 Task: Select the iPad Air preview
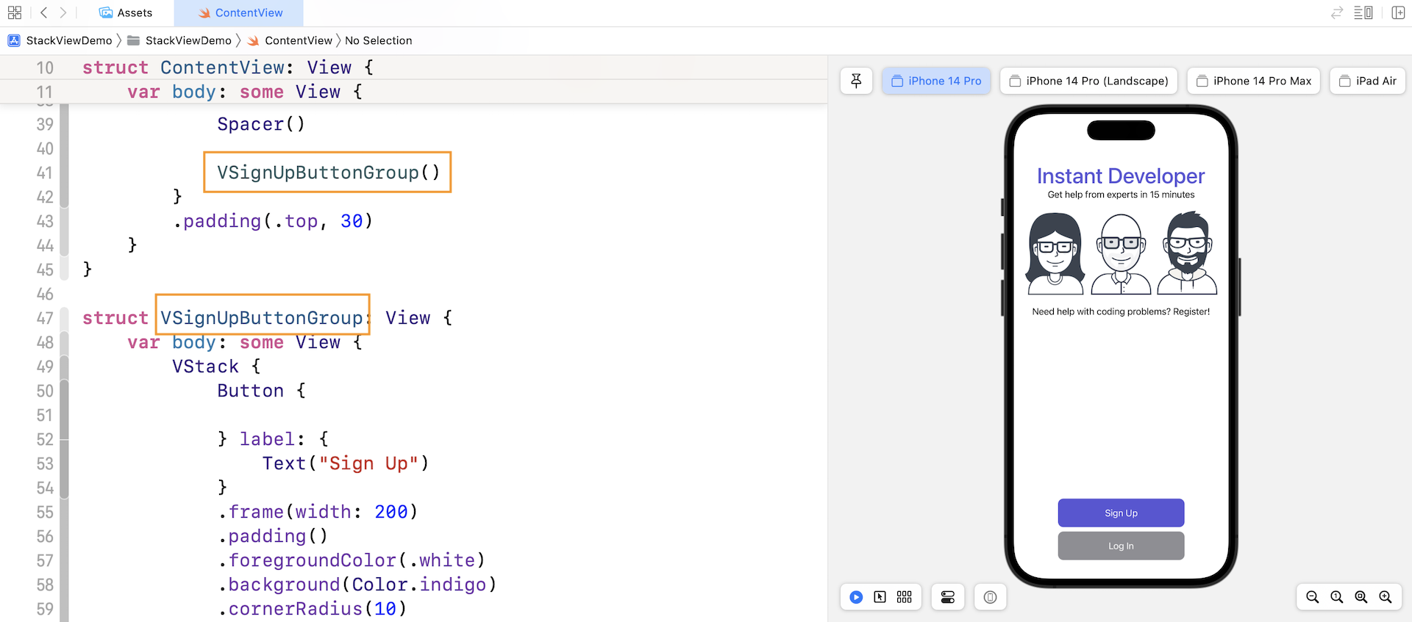tap(1368, 81)
